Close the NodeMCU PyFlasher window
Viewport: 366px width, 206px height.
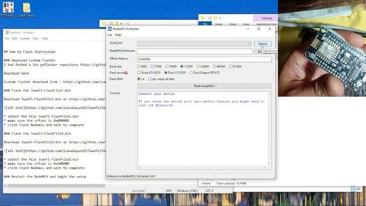[x=270, y=29]
